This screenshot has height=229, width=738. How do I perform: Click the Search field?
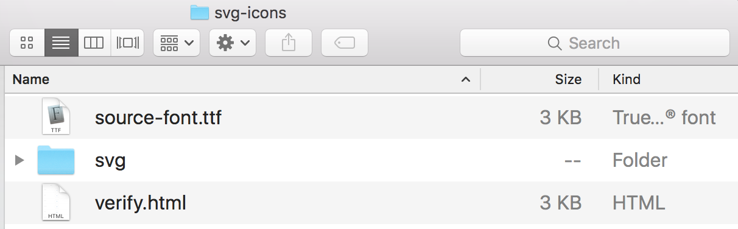point(594,43)
